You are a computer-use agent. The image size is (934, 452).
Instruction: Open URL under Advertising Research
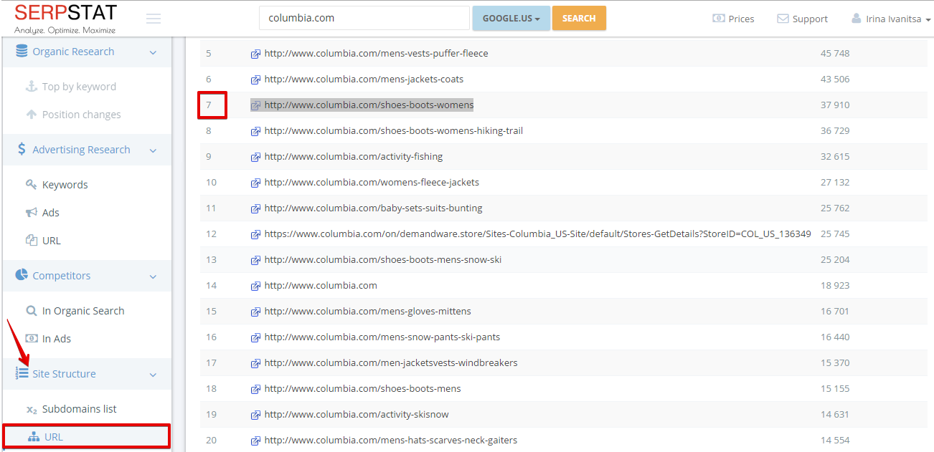click(x=51, y=241)
